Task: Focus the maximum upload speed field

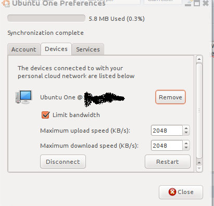Action: click(x=167, y=131)
